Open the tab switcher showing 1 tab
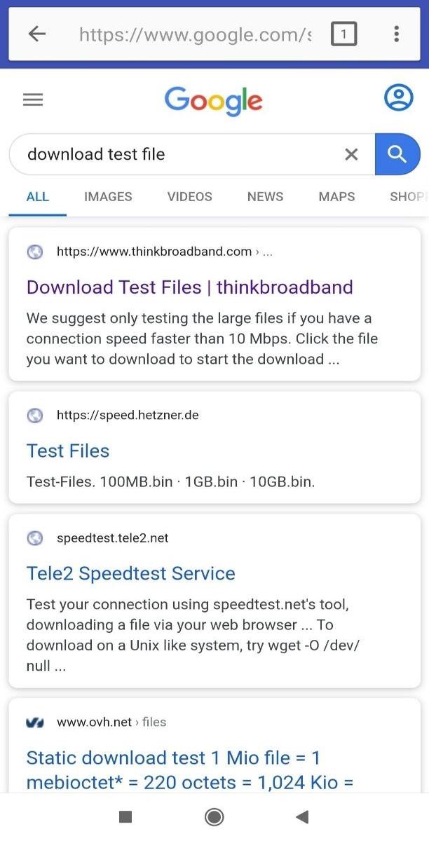Viewport: 429px width, 841px height. pyautogui.click(x=343, y=34)
